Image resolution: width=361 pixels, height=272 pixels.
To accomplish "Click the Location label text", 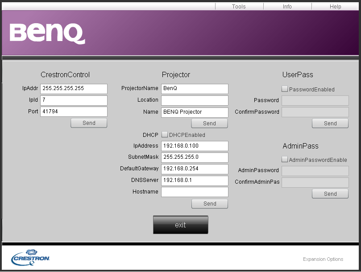I will [x=148, y=99].
